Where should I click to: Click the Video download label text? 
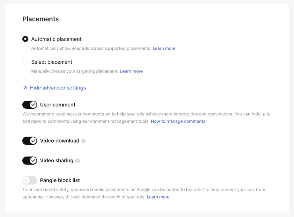point(59,141)
